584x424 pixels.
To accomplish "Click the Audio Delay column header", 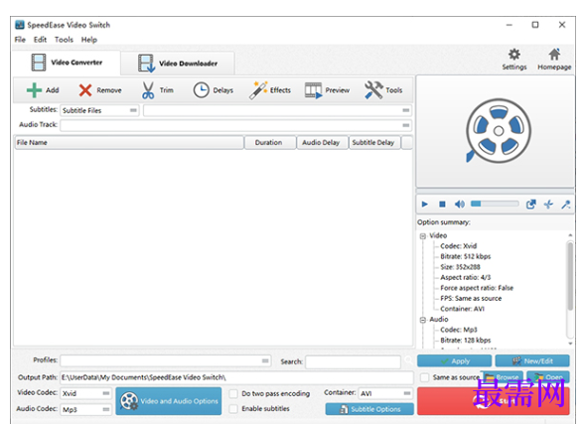I will pyautogui.click(x=322, y=143).
